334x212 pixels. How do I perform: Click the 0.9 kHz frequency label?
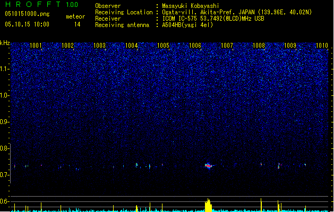coord(5,122)
